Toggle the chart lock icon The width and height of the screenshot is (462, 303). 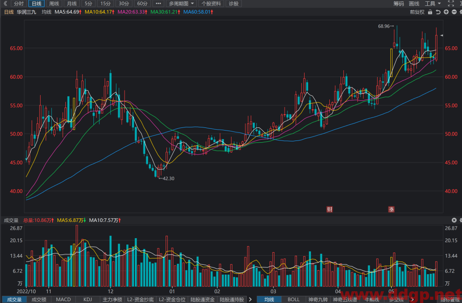coord(430,12)
